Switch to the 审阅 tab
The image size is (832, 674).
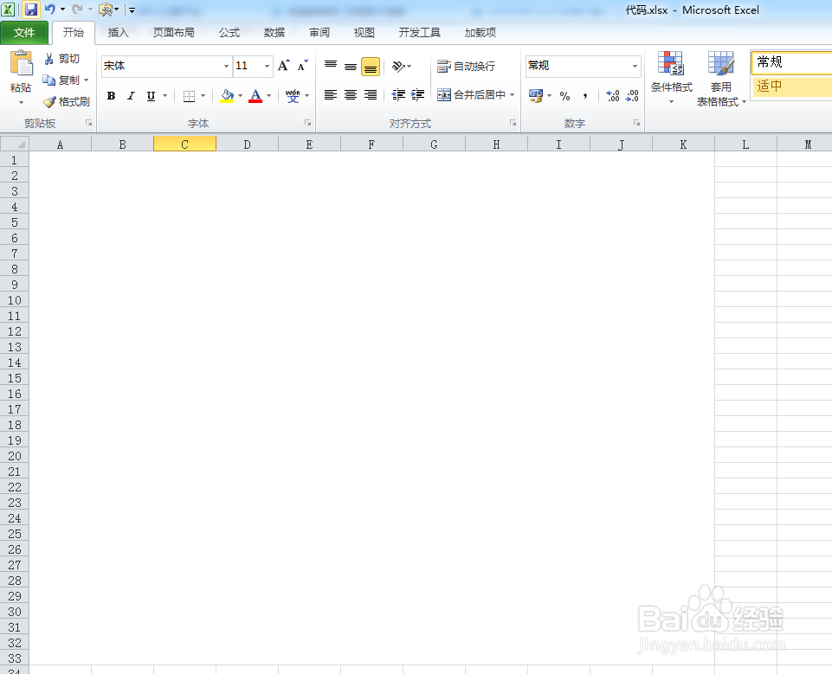319,33
